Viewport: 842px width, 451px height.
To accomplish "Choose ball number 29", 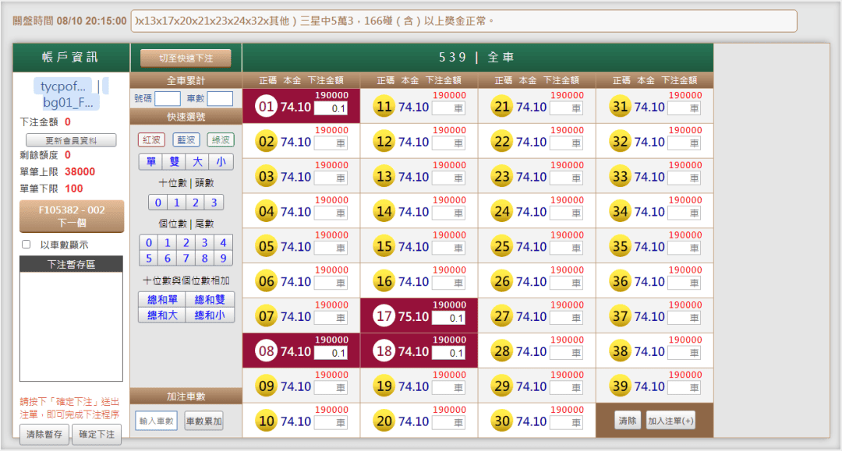I will click(501, 386).
